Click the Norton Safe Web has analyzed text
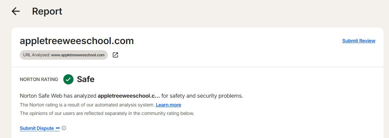Screen dimensions: 389x138 [x=58, y=96]
